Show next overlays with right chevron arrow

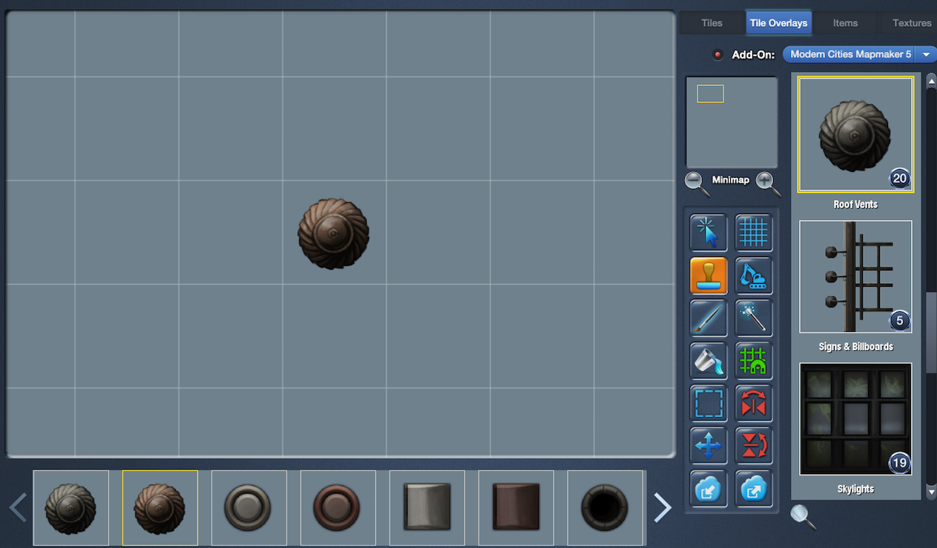662,508
